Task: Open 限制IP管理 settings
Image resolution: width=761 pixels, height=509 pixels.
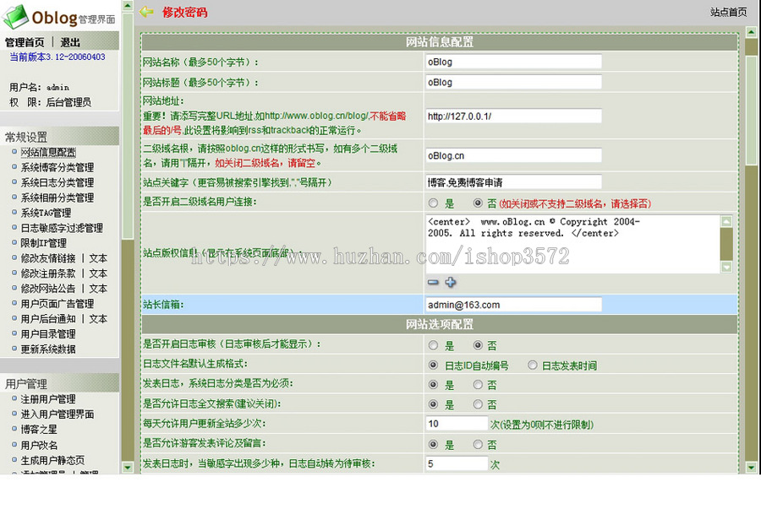Action: tap(42, 243)
